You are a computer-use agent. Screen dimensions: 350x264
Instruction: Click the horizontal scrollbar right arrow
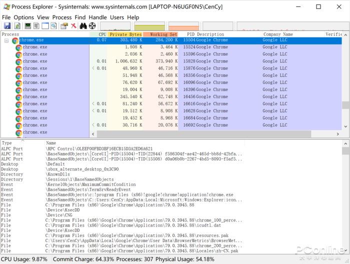337,134
